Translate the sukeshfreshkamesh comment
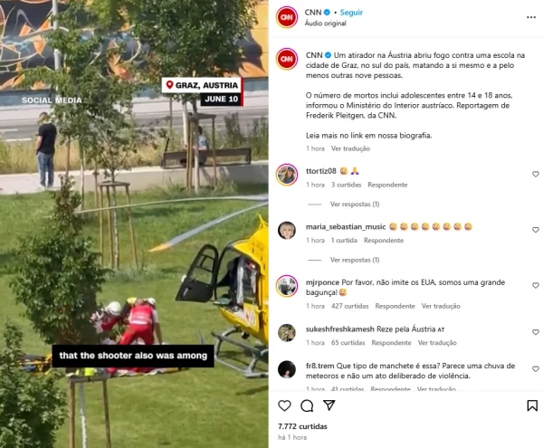 click(x=437, y=343)
